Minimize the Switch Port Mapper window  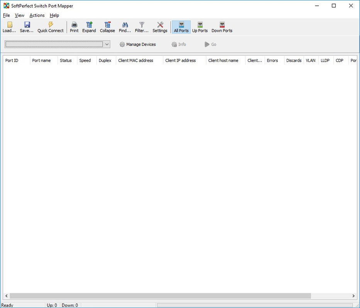pos(317,6)
